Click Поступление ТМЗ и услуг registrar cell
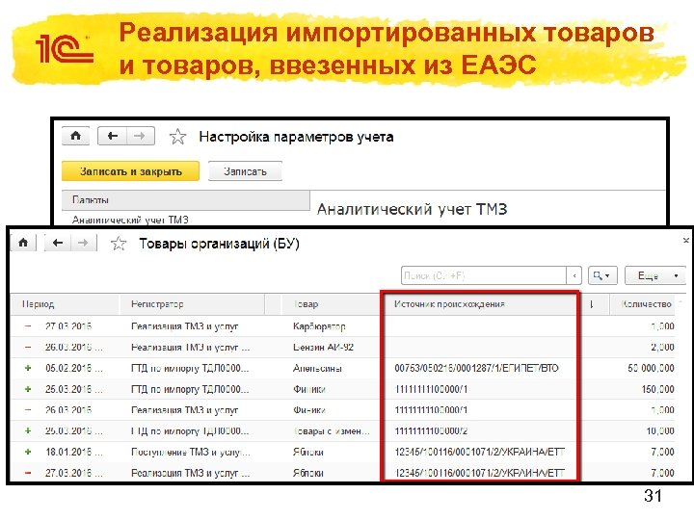The width and height of the screenshot is (694, 520). 190,452
